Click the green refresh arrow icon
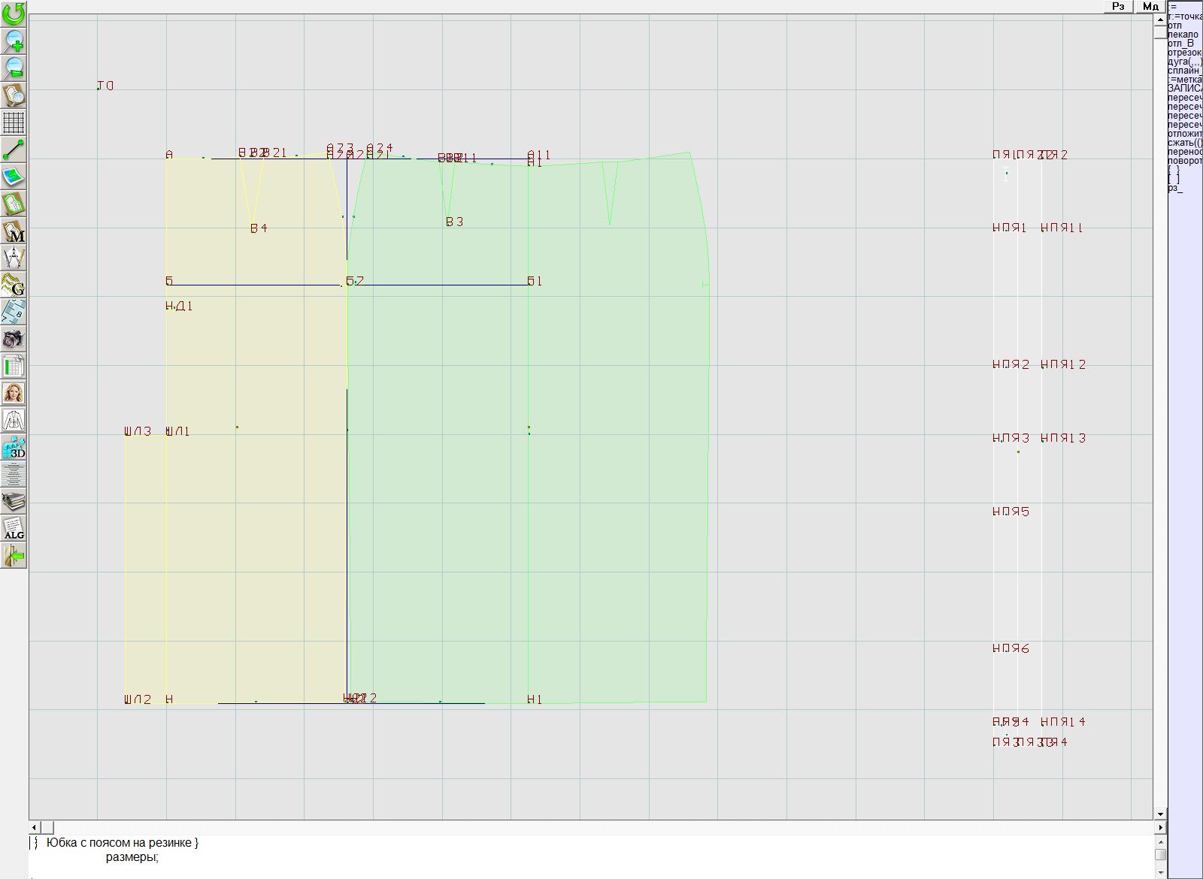1203x879 pixels. point(14,14)
